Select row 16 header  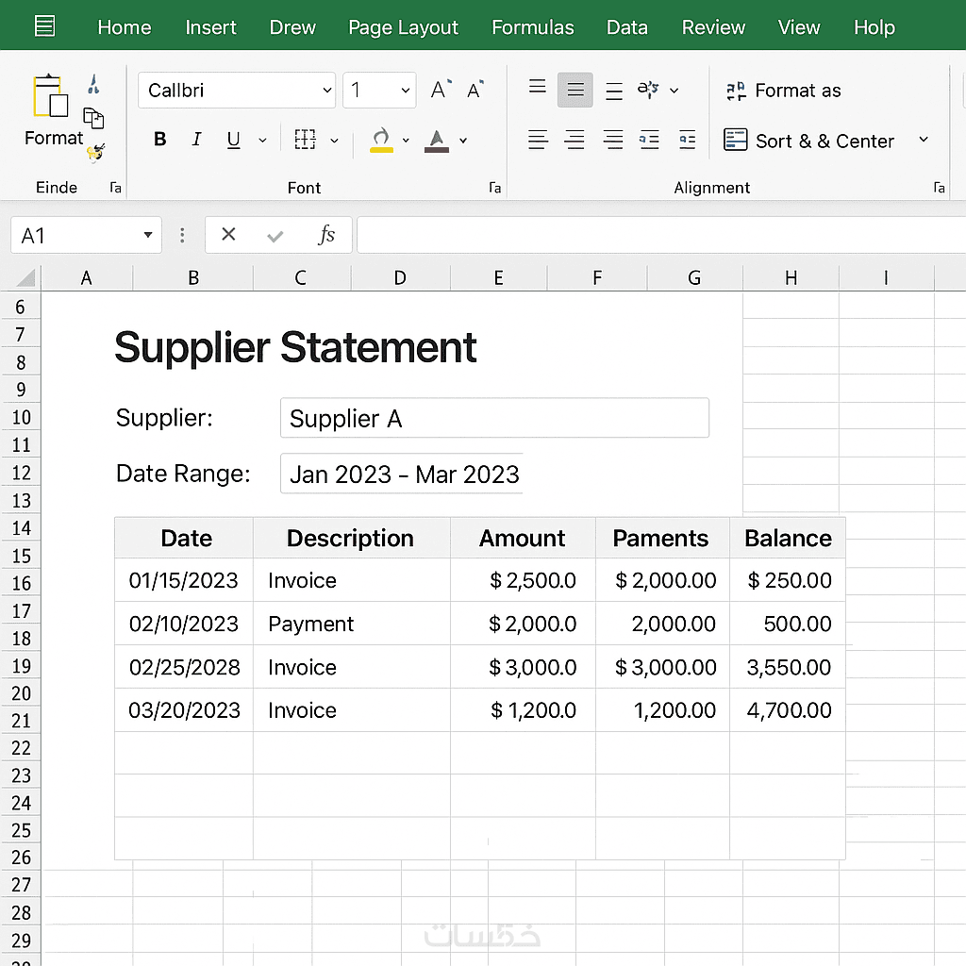[x=21, y=583]
